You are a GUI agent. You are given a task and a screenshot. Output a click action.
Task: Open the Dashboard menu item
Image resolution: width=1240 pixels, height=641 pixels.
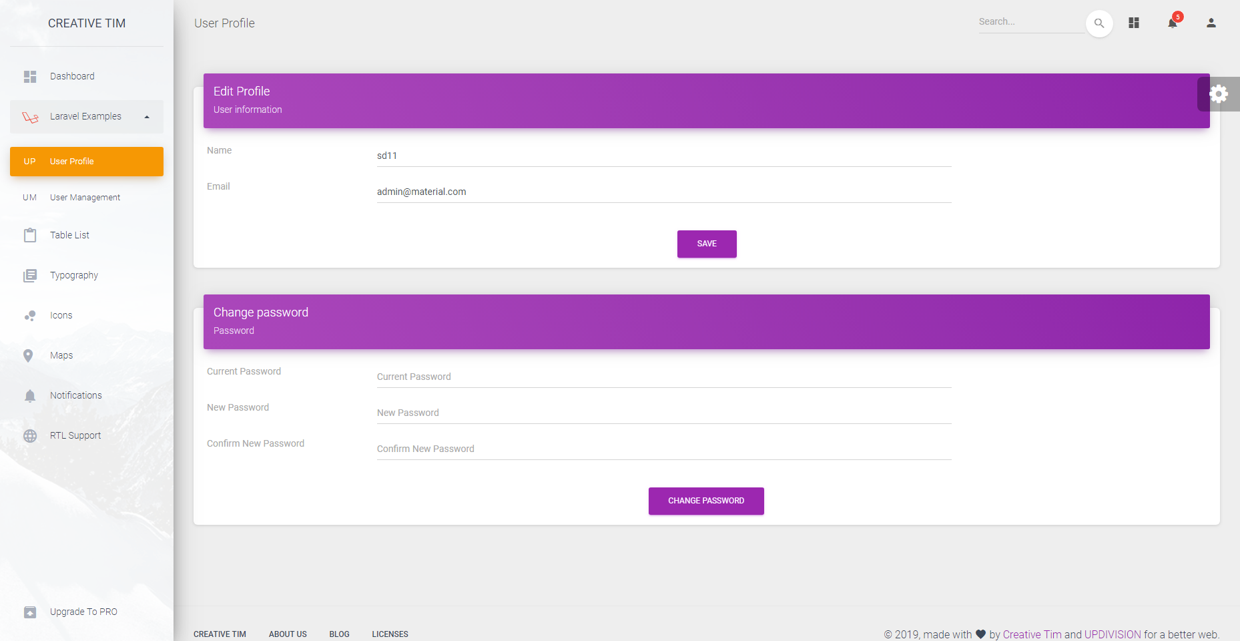87,77
